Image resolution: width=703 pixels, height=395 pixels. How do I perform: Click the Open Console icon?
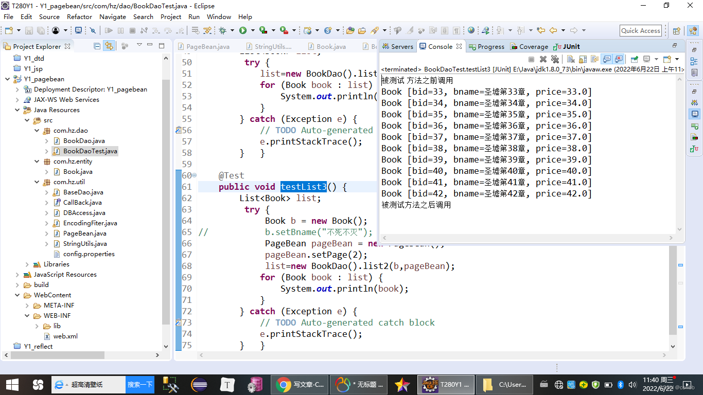point(667,59)
